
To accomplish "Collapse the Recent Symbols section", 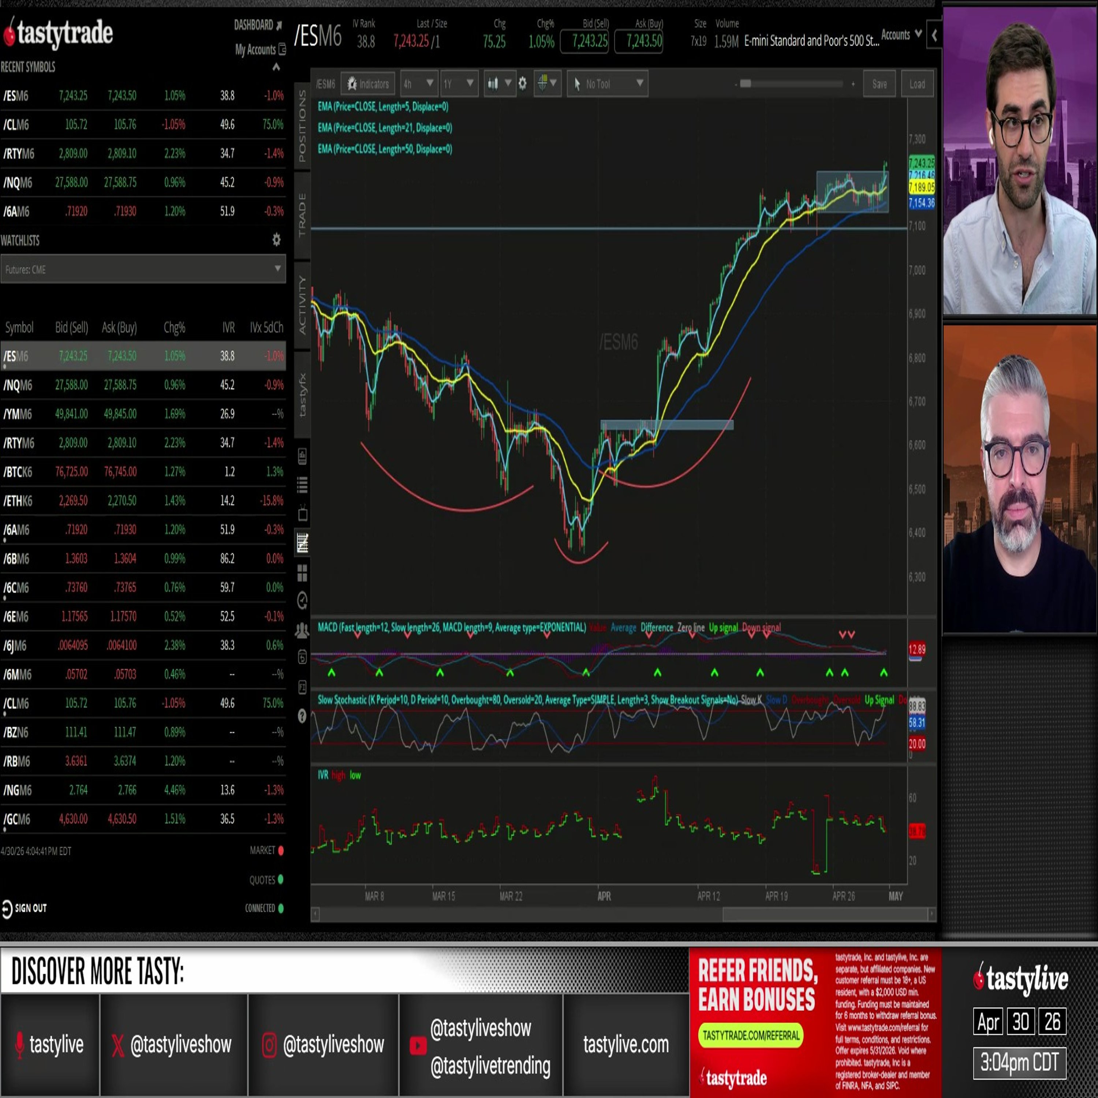I will point(276,67).
